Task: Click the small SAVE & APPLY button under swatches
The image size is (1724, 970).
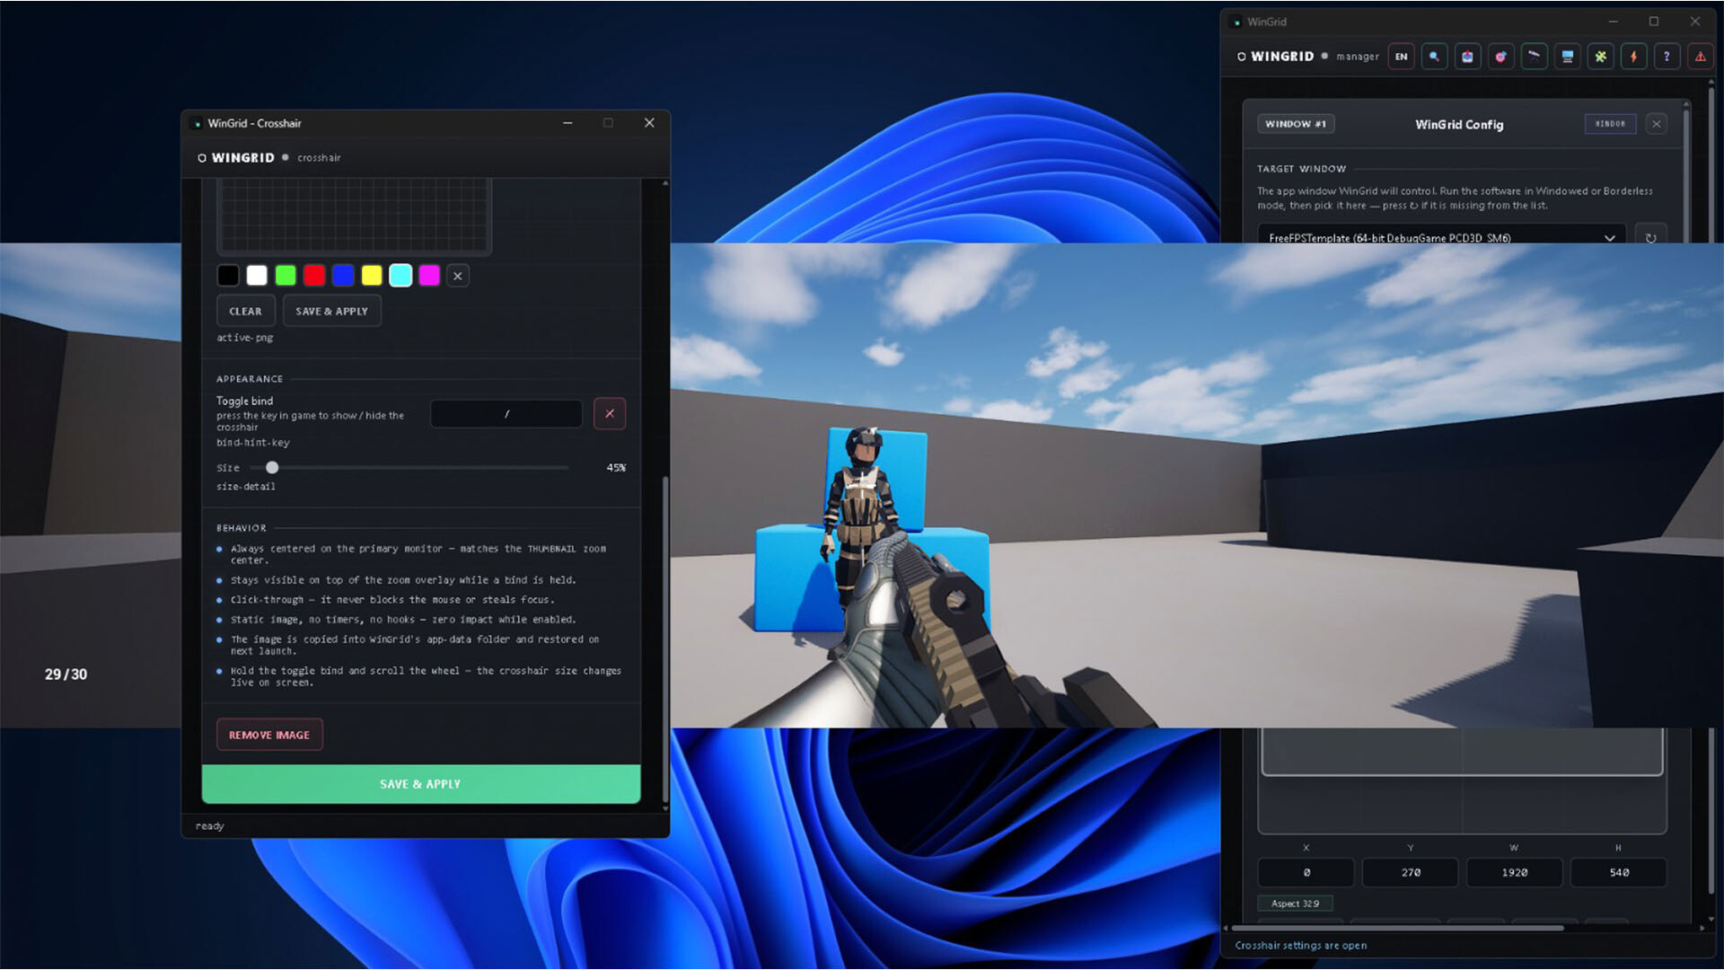Action: tap(331, 311)
